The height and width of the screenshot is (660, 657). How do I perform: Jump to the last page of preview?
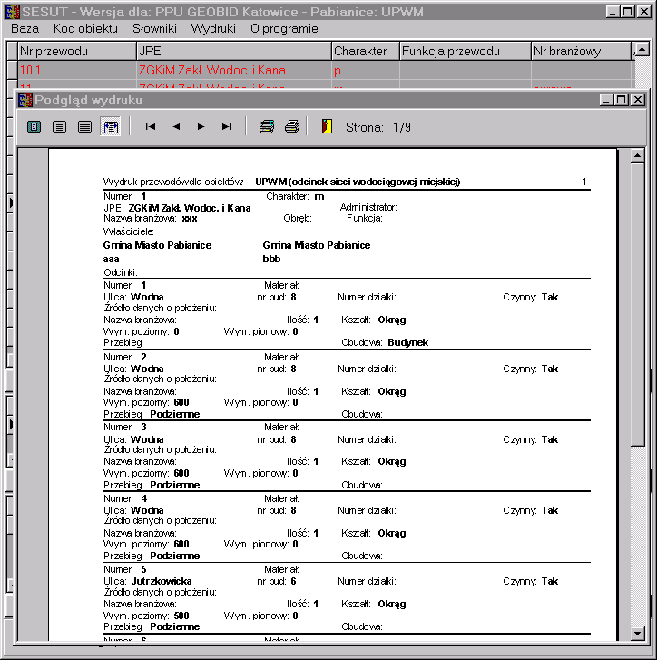coord(226,127)
